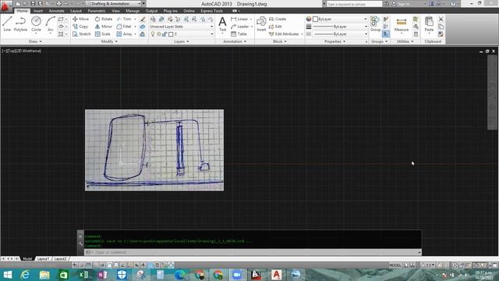Click the Leader tool
Viewport: 499px width, 281px height.
(240, 27)
